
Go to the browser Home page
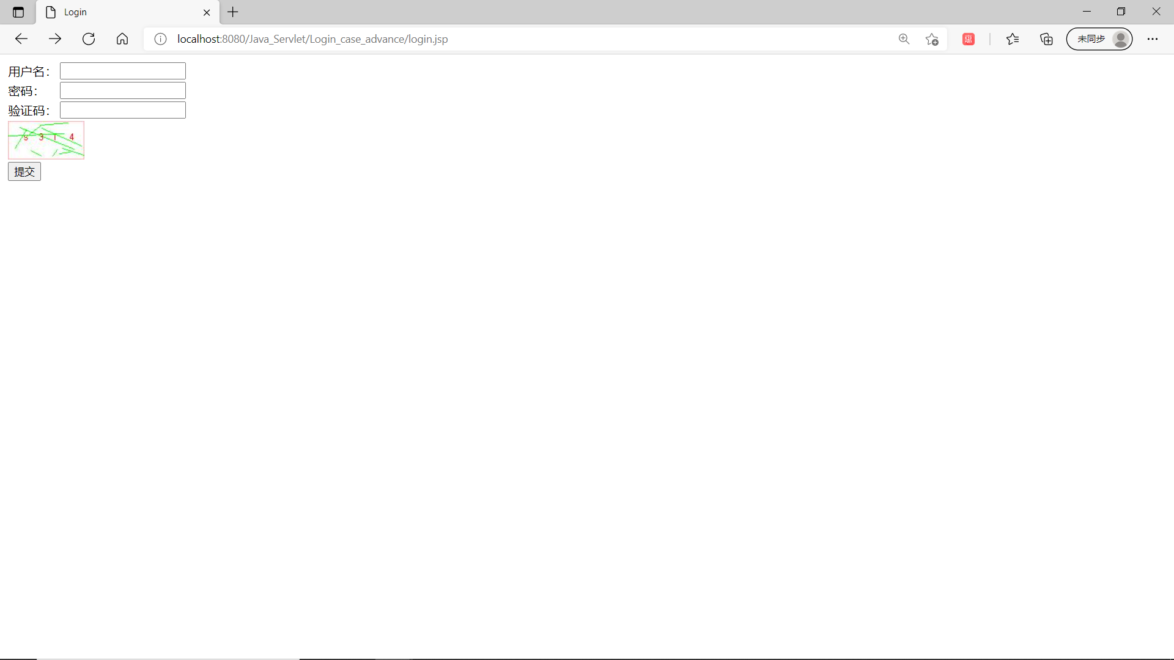click(122, 39)
